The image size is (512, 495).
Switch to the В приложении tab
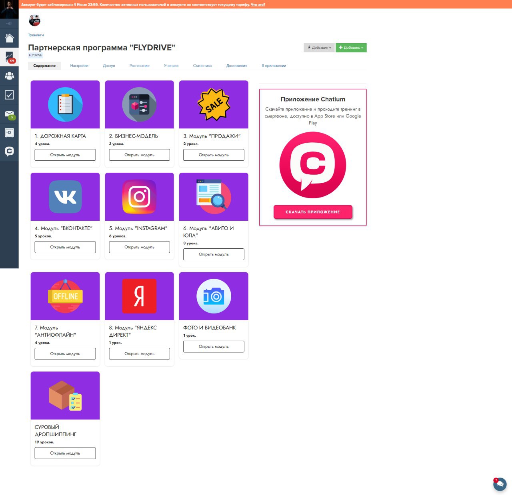click(x=274, y=66)
